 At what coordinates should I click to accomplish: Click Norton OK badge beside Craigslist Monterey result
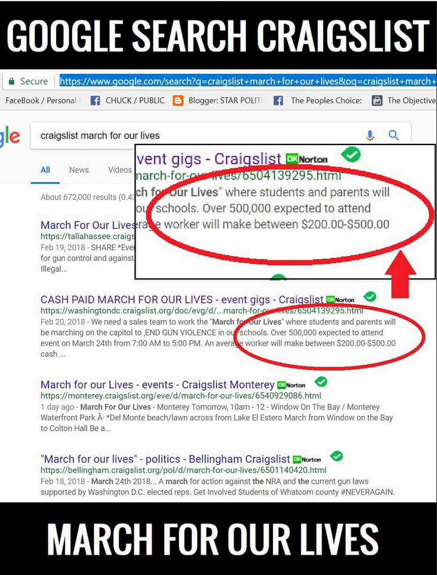coord(291,385)
